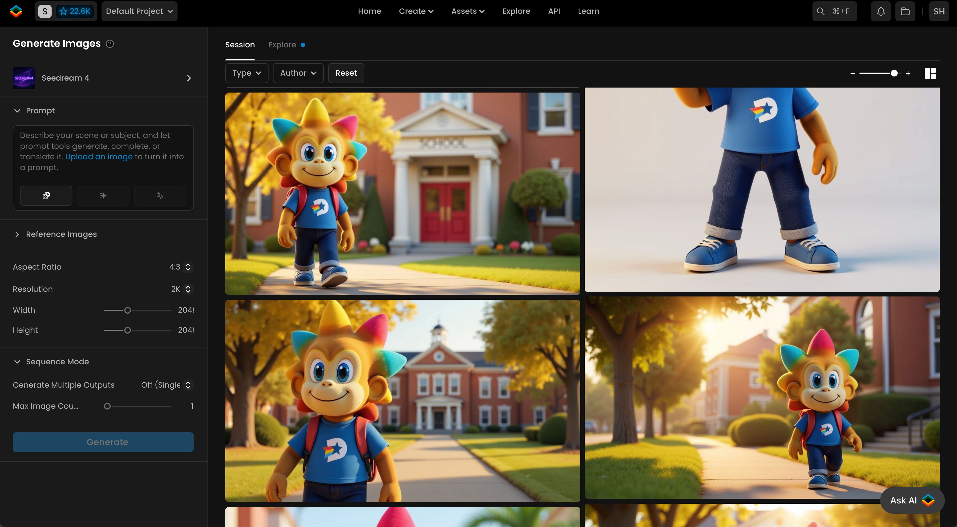Switch to the Explore tab
Screen dimensions: 957x527
coord(282,45)
